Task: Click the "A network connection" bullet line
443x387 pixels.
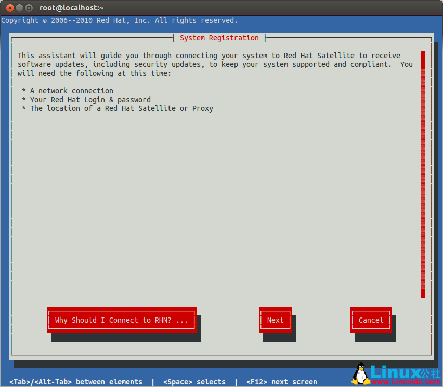Action: (68, 91)
